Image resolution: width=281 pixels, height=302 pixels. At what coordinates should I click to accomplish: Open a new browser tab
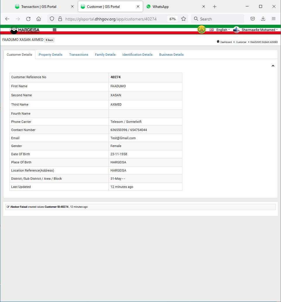coord(214,7)
